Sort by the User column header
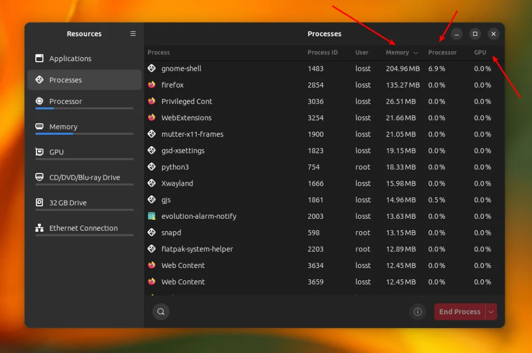Screen dimensions: 532x353 pyautogui.click(x=362, y=52)
